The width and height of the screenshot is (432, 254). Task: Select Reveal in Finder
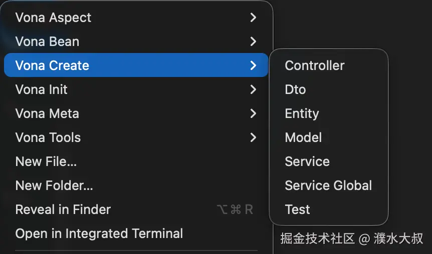[x=63, y=209]
